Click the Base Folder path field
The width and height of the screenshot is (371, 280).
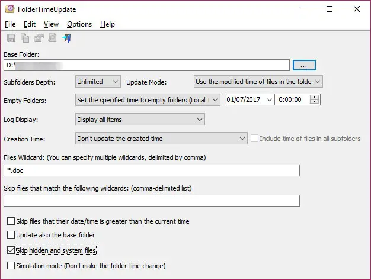pos(147,65)
